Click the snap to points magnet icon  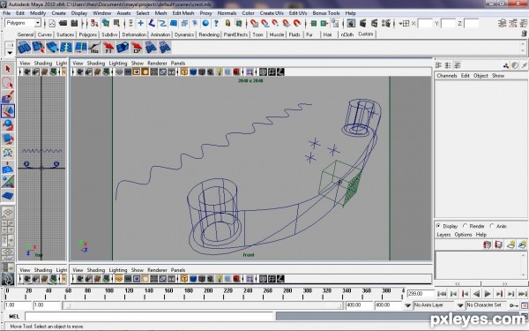(275, 23)
